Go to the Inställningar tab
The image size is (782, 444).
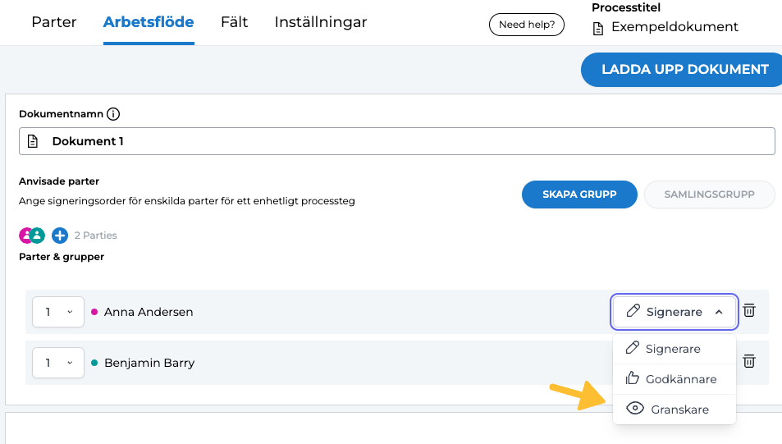point(321,22)
